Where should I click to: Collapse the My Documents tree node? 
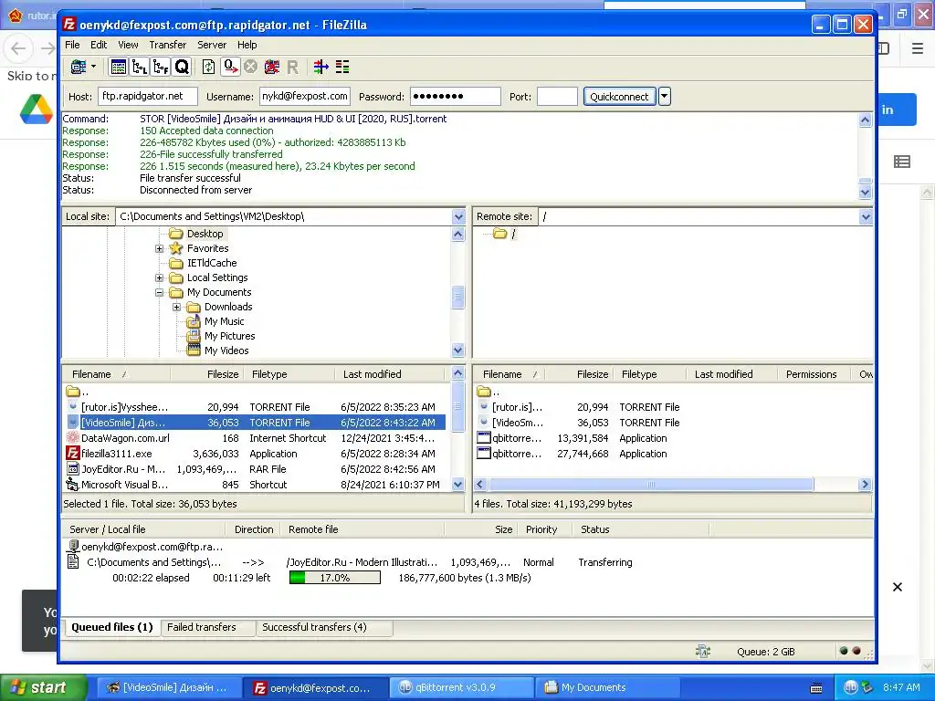(x=159, y=292)
